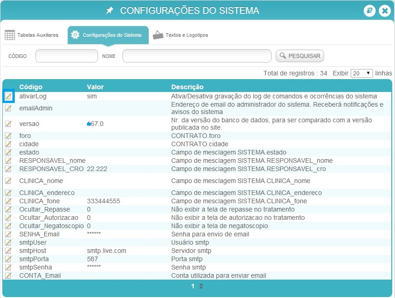Focus the CÓDIGO input field
Viewport: 395px width, 298px height.
click(x=67, y=56)
